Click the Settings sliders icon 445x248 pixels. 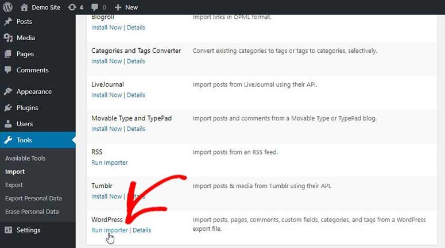point(8,230)
